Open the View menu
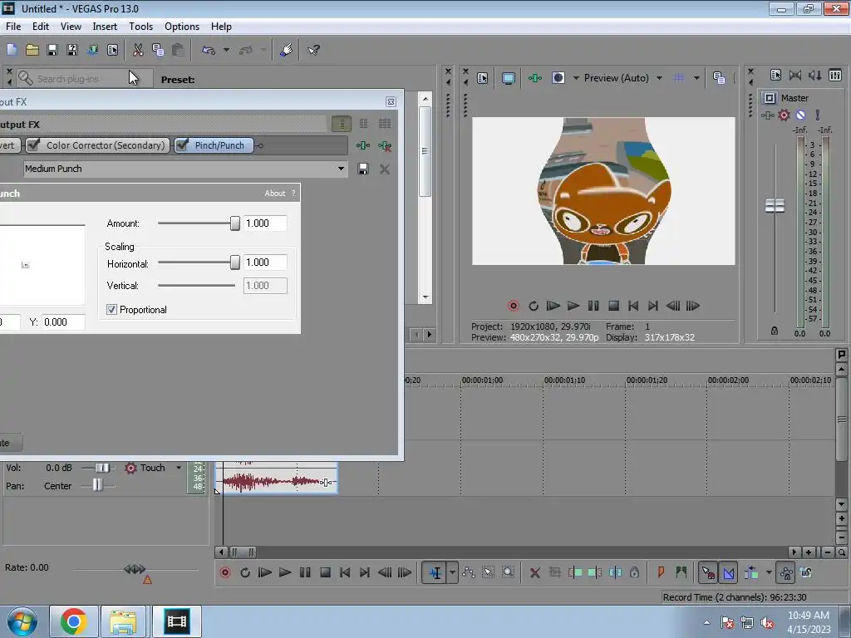The image size is (851, 638). pyautogui.click(x=71, y=27)
